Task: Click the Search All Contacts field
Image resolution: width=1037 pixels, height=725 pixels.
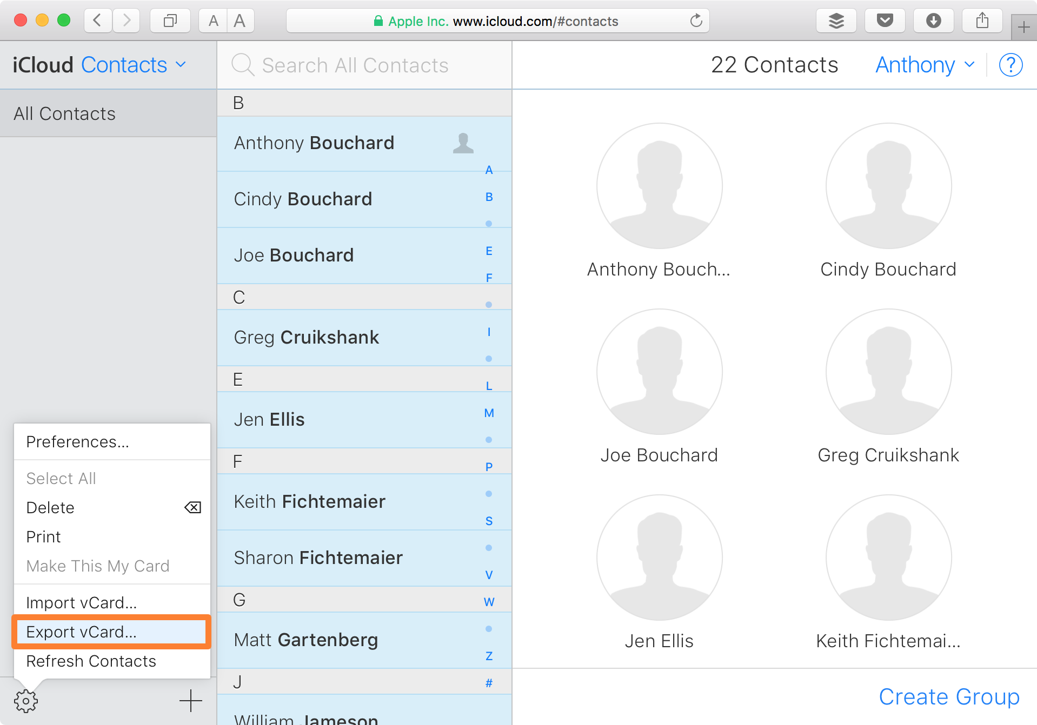Action: click(x=364, y=65)
